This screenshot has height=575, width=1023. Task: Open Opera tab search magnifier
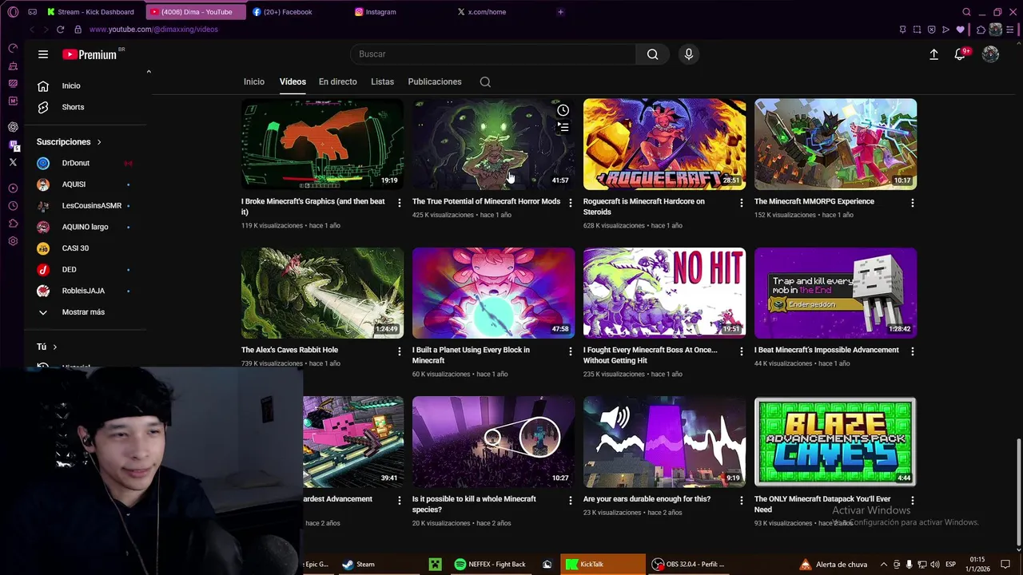pos(966,12)
